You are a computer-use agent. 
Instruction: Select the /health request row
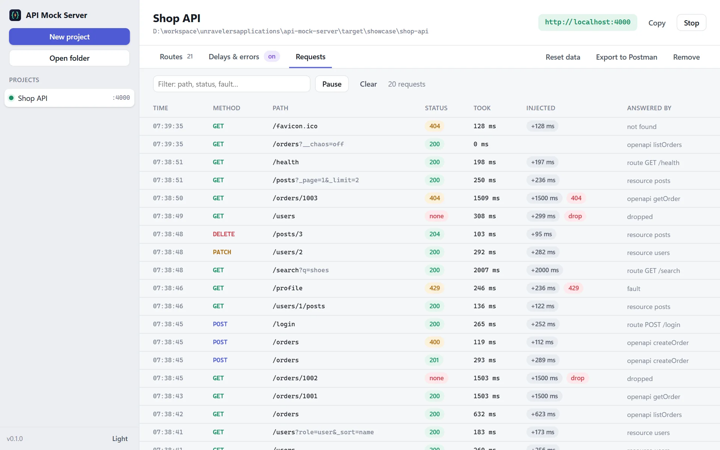[429, 162]
